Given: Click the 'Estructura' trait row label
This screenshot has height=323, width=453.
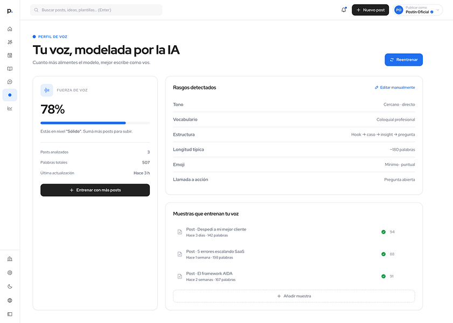Looking at the screenshot, I should pos(184,135).
